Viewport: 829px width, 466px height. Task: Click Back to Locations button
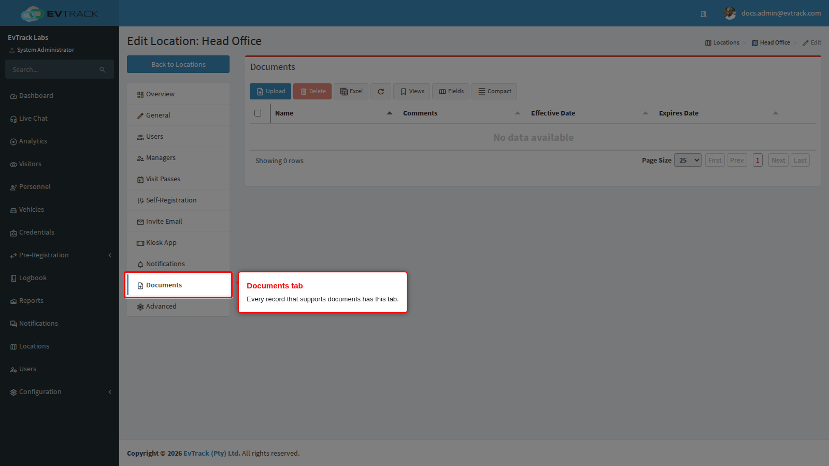click(x=178, y=64)
